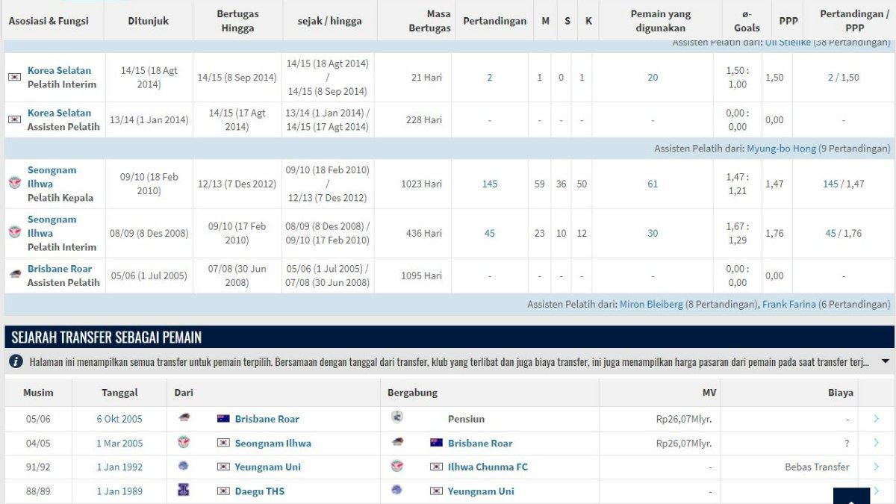The image size is (896, 504).
Task: Open Yeungnam Uni link in the 88/89 row
Action: (481, 491)
